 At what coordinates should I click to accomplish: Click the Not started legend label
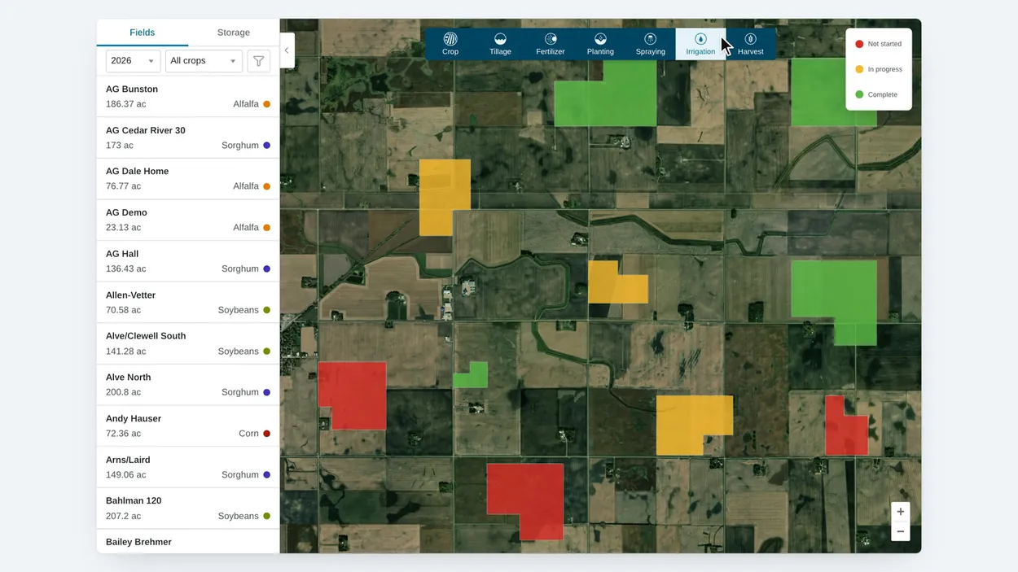884,44
